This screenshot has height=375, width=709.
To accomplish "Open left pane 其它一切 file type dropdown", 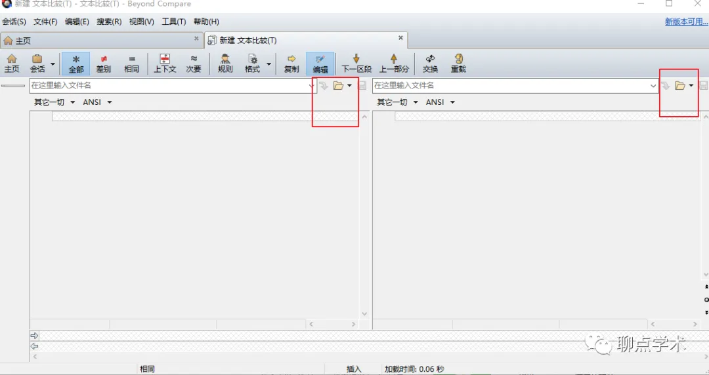I will pos(54,102).
